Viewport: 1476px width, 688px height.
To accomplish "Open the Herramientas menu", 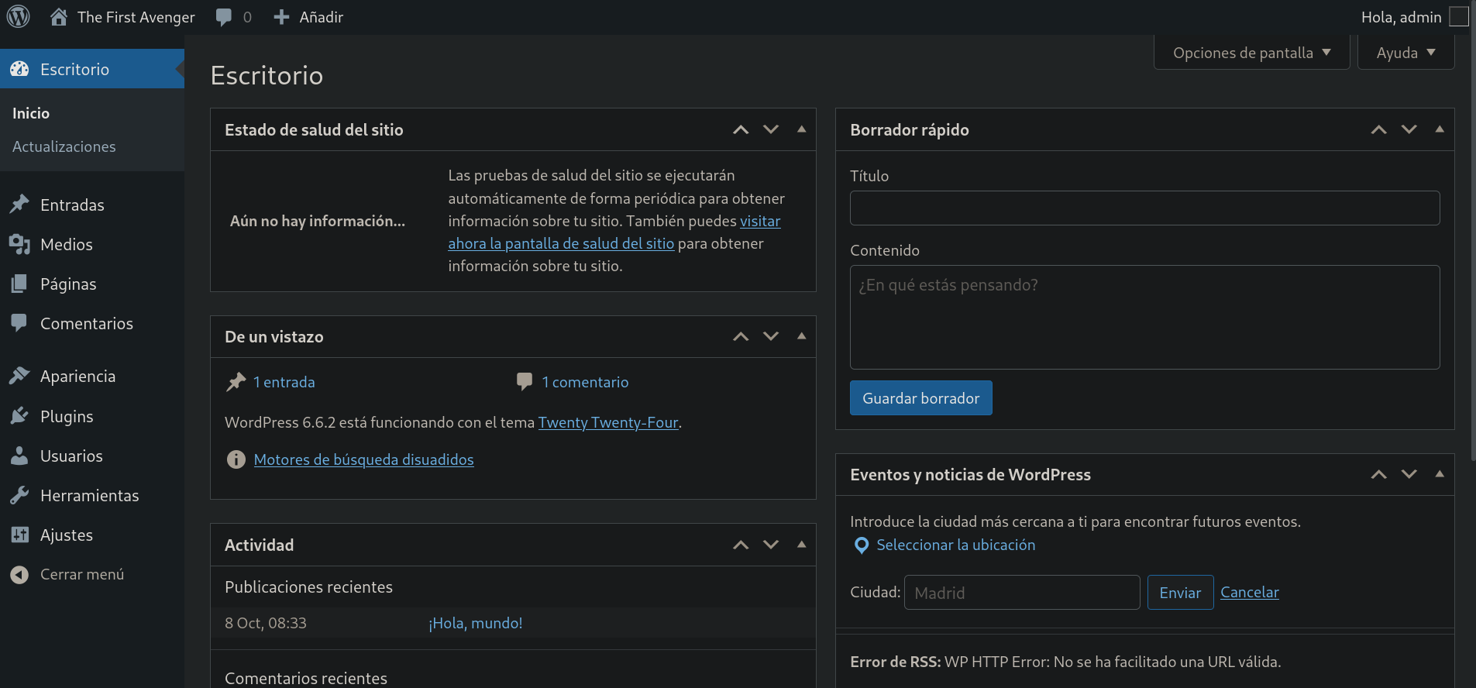I will 92,495.
